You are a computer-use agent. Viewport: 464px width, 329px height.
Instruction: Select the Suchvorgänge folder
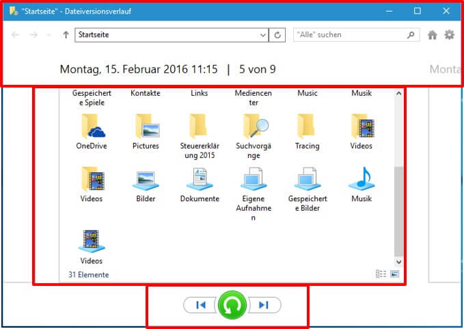tap(254, 137)
